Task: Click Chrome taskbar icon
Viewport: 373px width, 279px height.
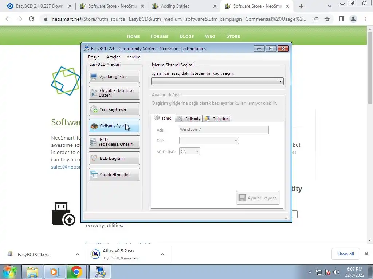Action: 76,272
